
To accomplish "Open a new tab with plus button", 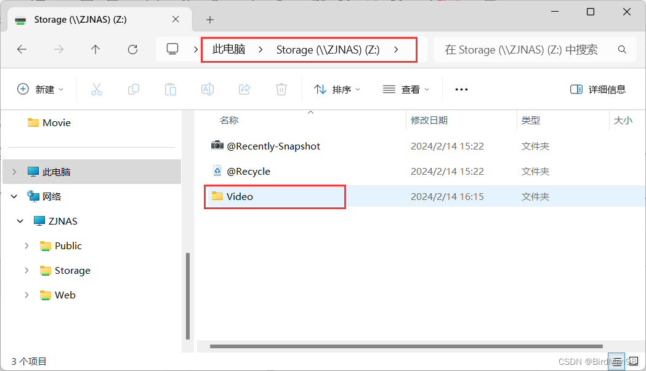I will tap(210, 20).
